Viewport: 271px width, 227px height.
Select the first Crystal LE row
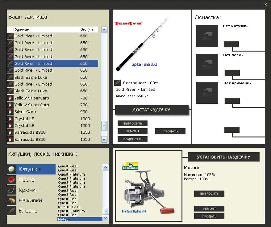(53, 119)
